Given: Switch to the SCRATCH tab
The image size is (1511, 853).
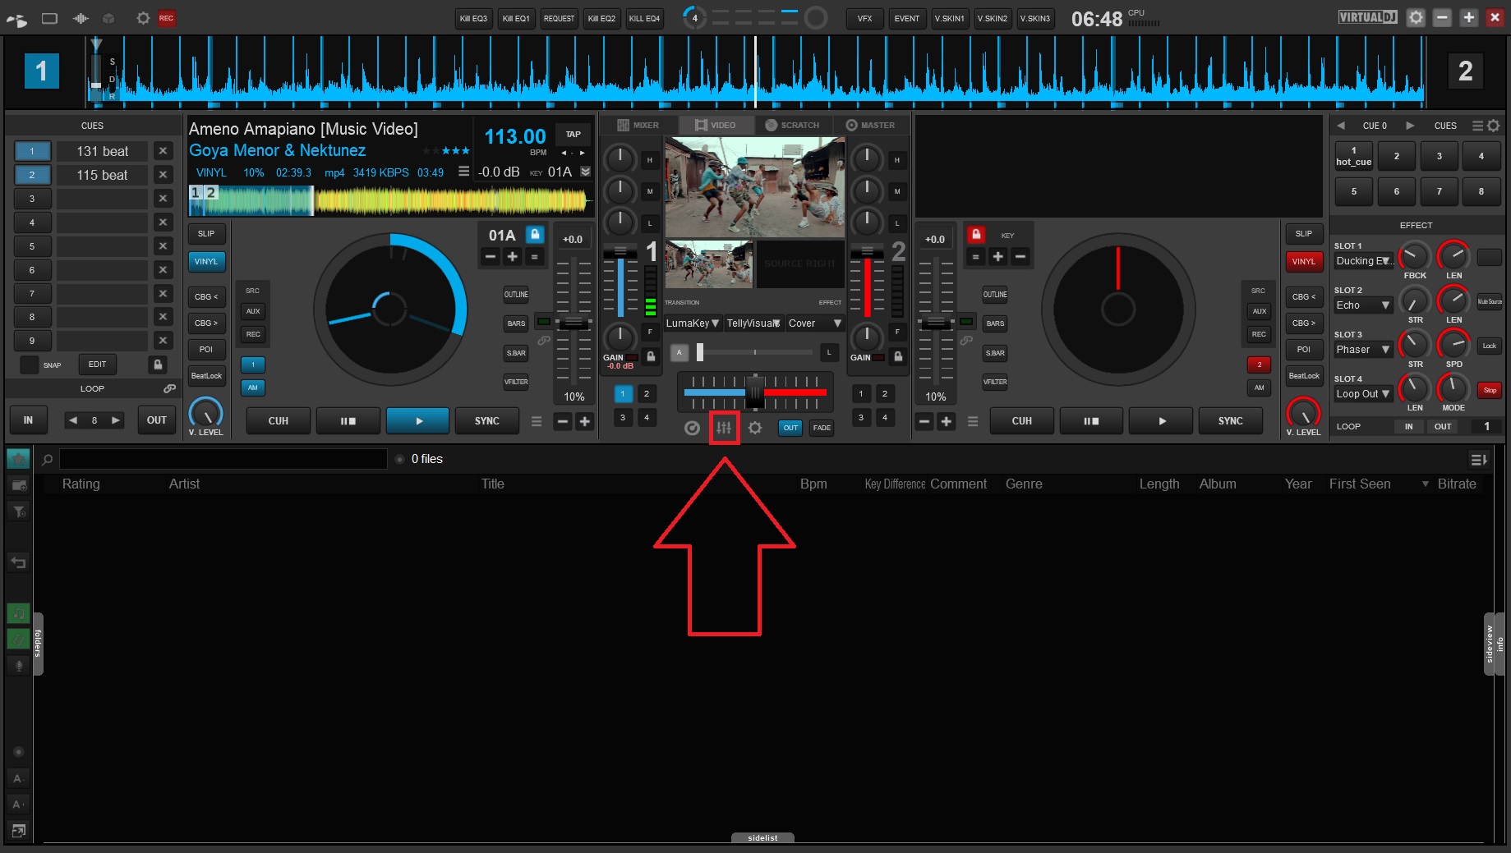Looking at the screenshot, I should (x=793, y=125).
